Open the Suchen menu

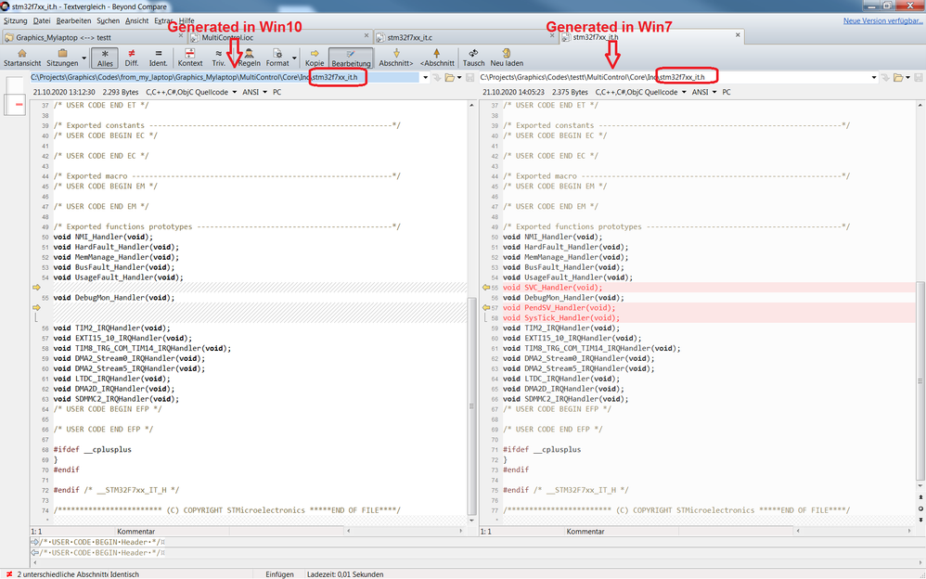pyautogui.click(x=108, y=20)
